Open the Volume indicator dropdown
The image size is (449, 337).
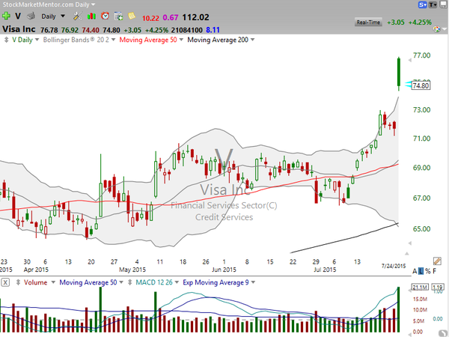tap(53, 282)
